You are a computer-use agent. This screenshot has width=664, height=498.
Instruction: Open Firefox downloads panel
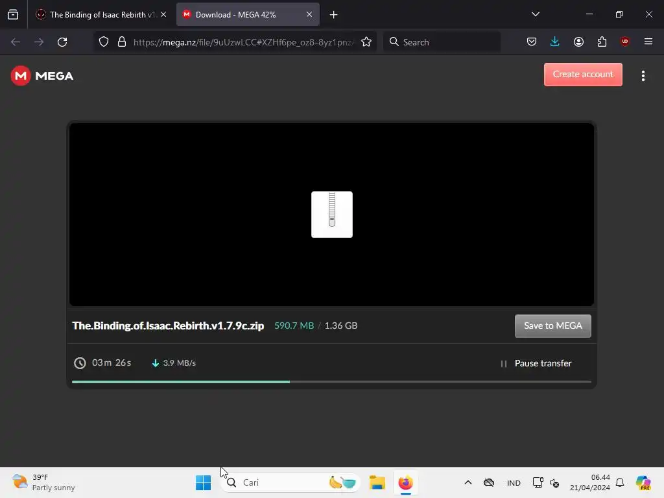tap(555, 41)
